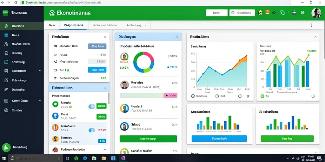The height and width of the screenshot is (162, 325).
Task: Click the wide green button in the middle panel
Action: click(x=148, y=139)
